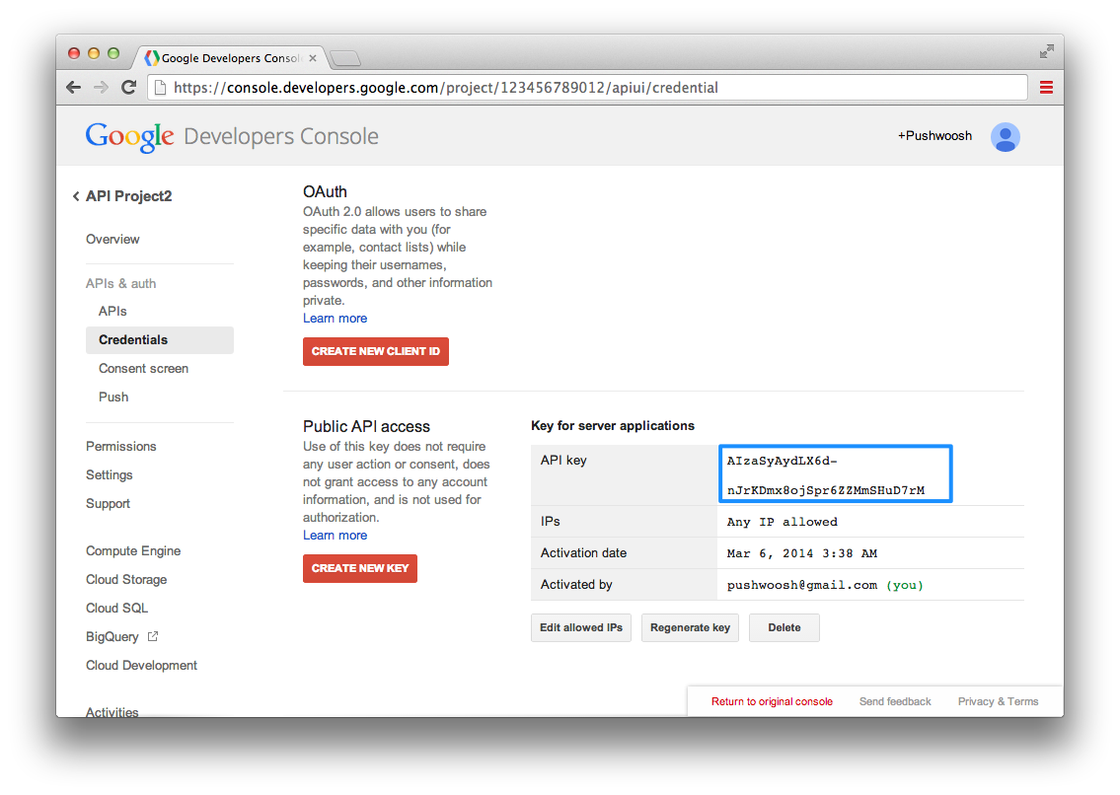Open the Privacy & Terms link
This screenshot has height=795, width=1120.
pyautogui.click(x=998, y=701)
